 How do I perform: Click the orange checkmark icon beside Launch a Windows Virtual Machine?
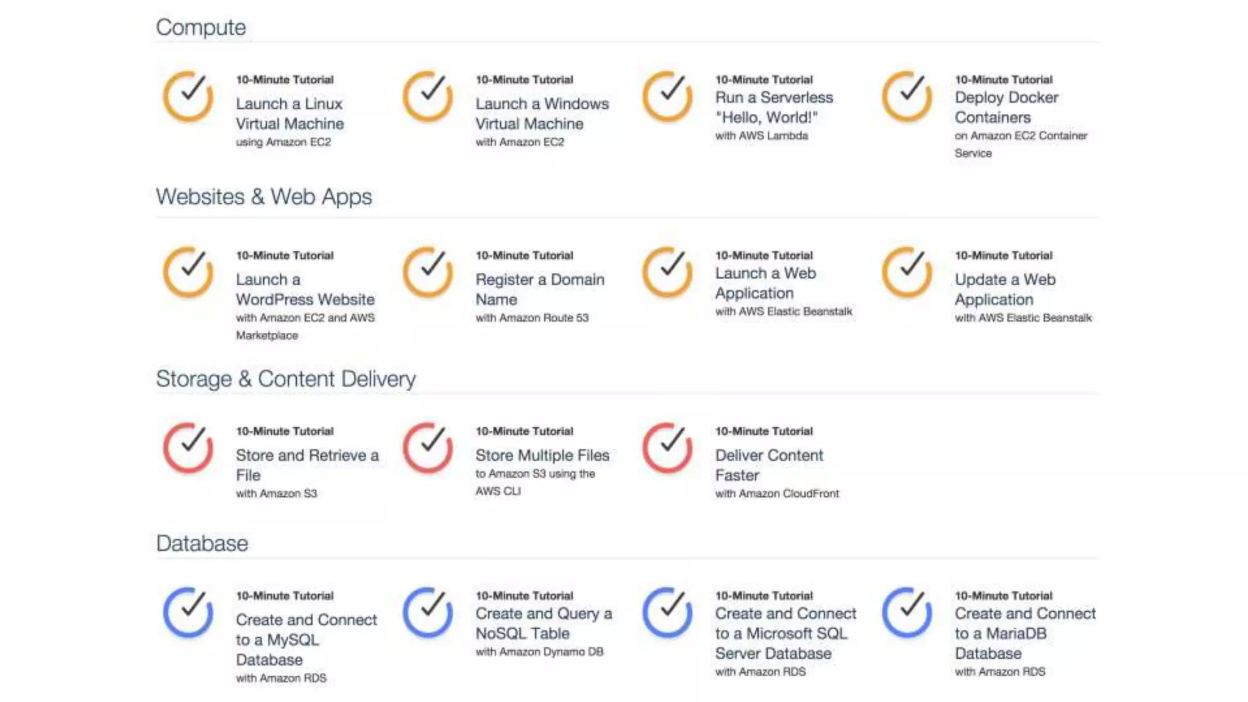pos(428,96)
